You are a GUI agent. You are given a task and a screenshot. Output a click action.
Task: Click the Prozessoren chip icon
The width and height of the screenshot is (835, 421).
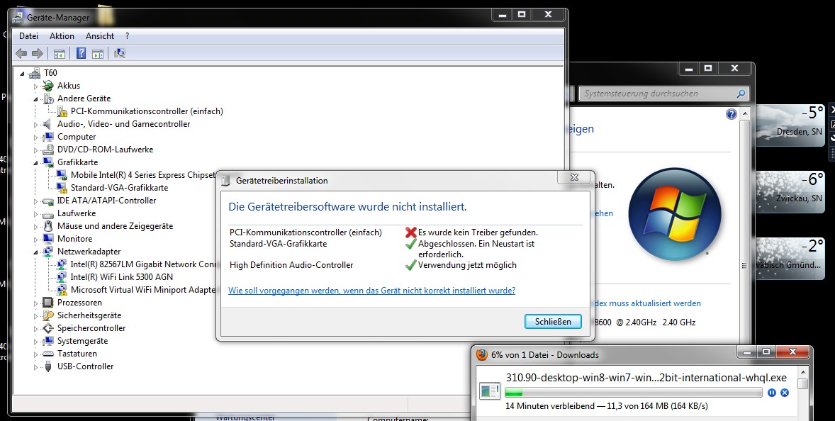pyautogui.click(x=48, y=303)
